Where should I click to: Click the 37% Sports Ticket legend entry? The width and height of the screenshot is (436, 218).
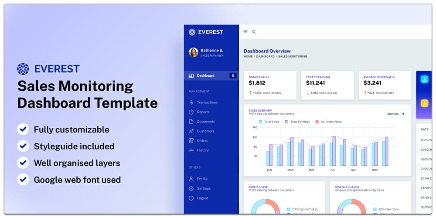click(x=302, y=209)
